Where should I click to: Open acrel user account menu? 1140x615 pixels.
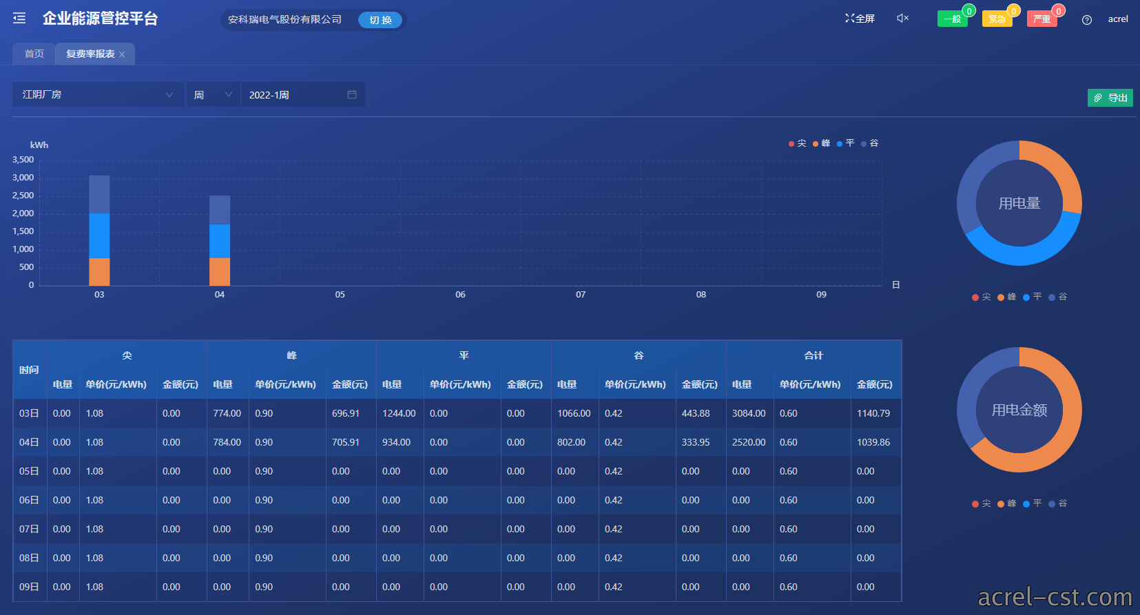[1118, 19]
